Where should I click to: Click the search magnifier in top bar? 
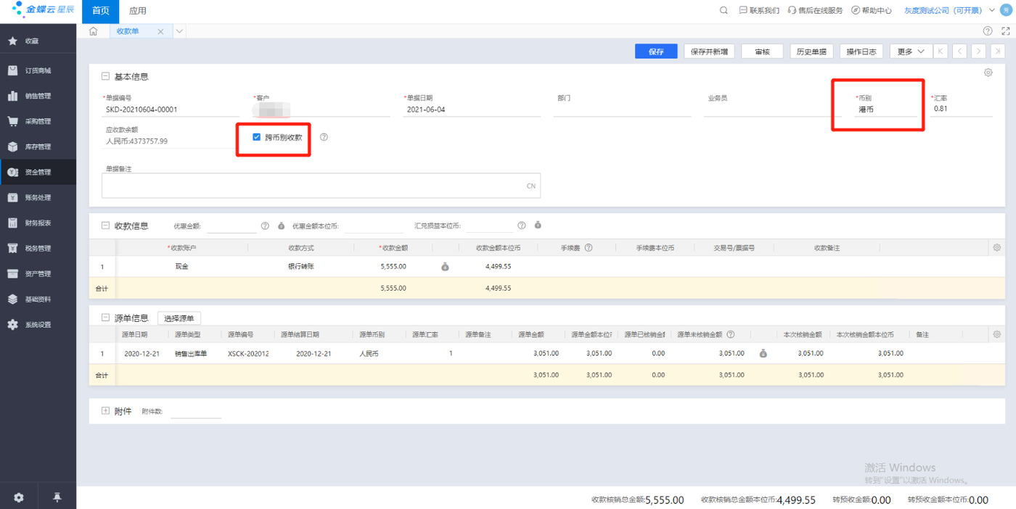click(x=724, y=11)
